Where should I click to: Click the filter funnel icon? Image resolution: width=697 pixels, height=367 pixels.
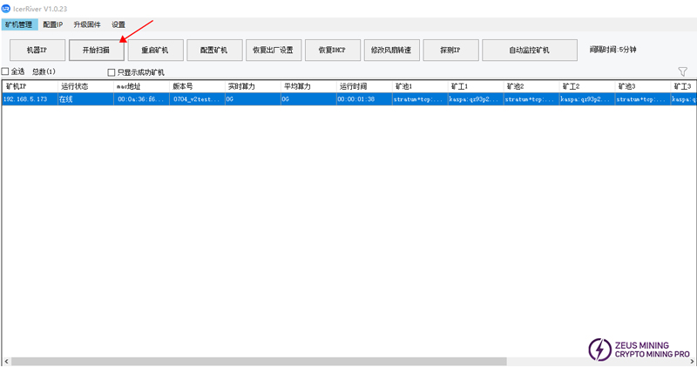(682, 71)
